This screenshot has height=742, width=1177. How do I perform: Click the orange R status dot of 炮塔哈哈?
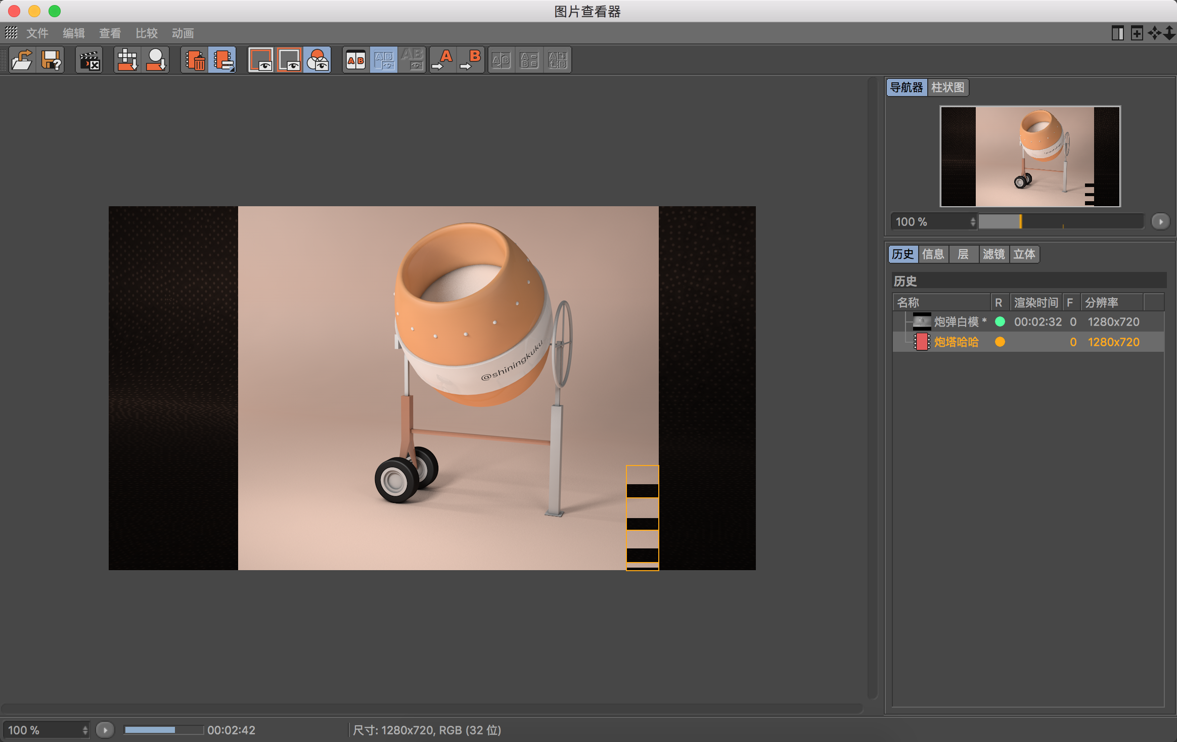tap(1000, 342)
